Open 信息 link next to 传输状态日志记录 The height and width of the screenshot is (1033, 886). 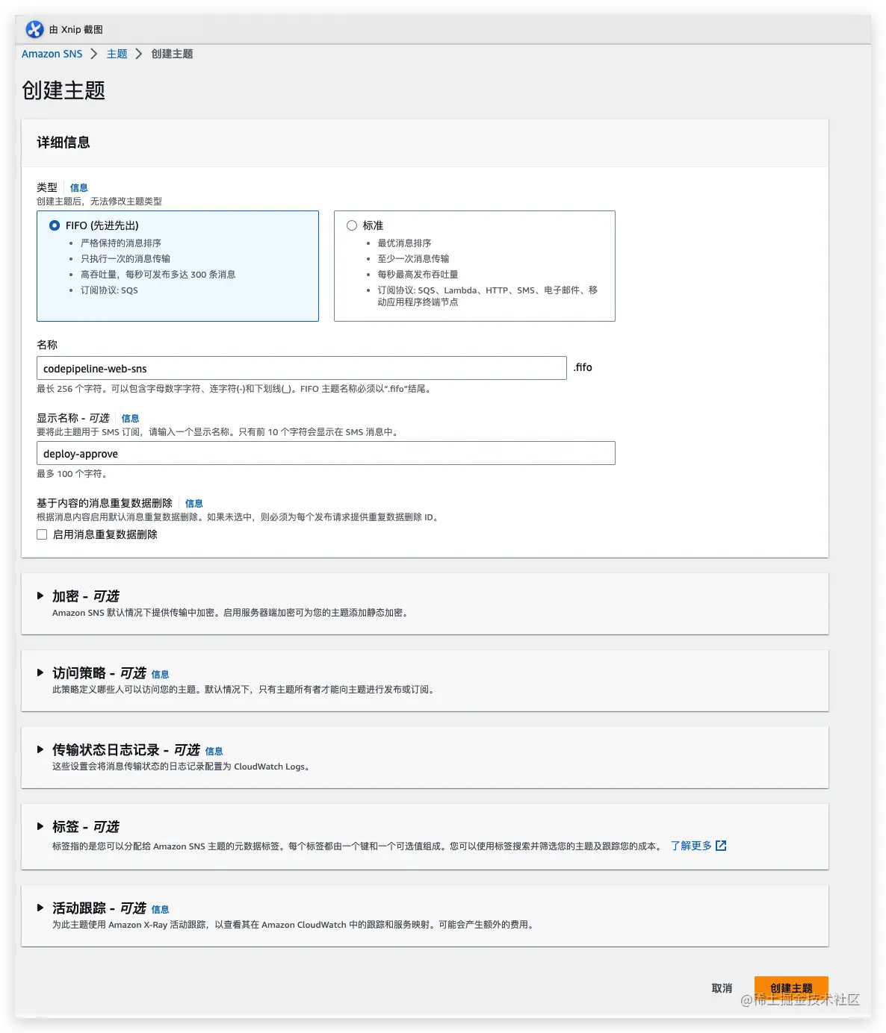[x=214, y=751]
